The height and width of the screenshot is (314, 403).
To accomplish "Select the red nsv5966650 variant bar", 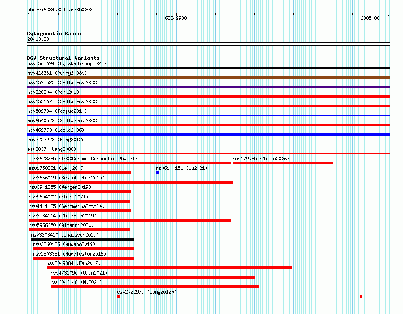I will (x=79, y=230).
